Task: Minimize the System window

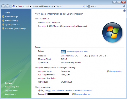Action: point(114,2)
